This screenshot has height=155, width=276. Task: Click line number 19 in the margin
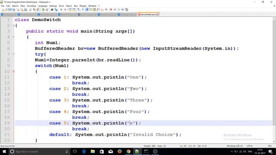7,123
